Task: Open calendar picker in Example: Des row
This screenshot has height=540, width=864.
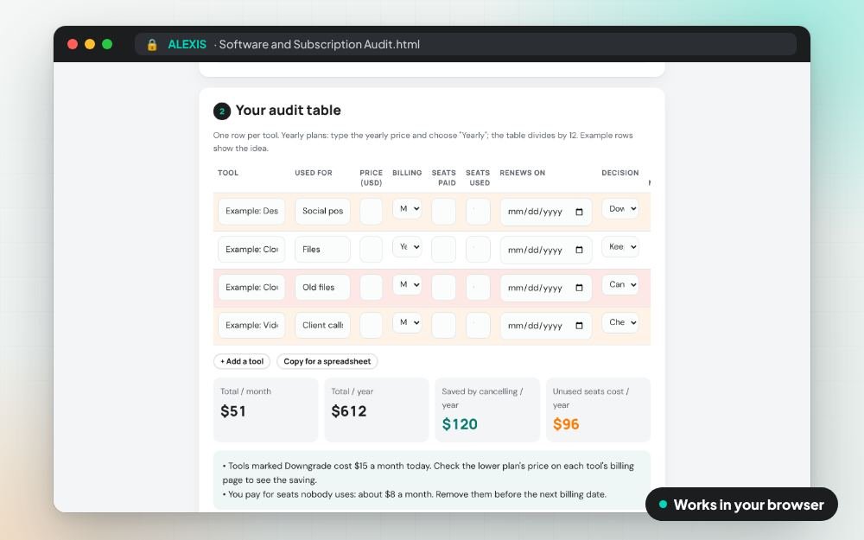Action: 579,213
